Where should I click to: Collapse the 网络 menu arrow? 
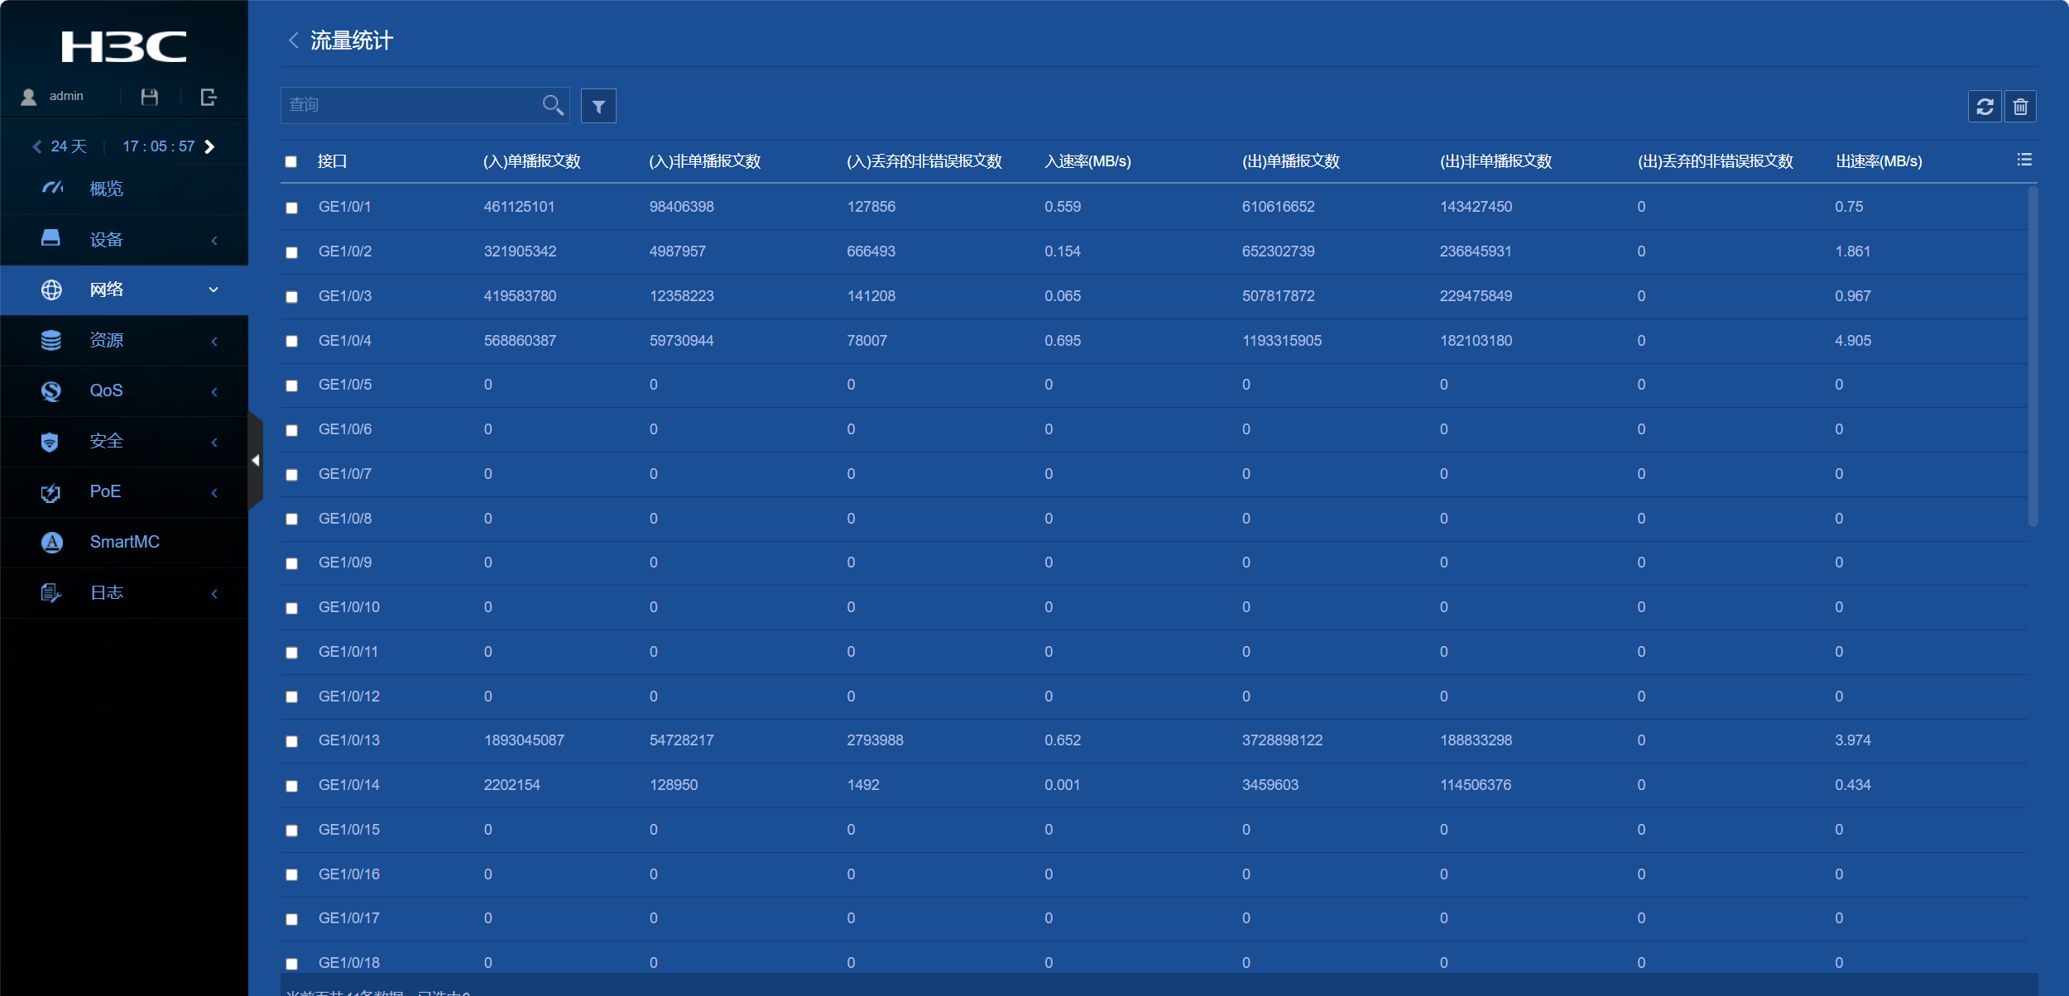point(214,290)
